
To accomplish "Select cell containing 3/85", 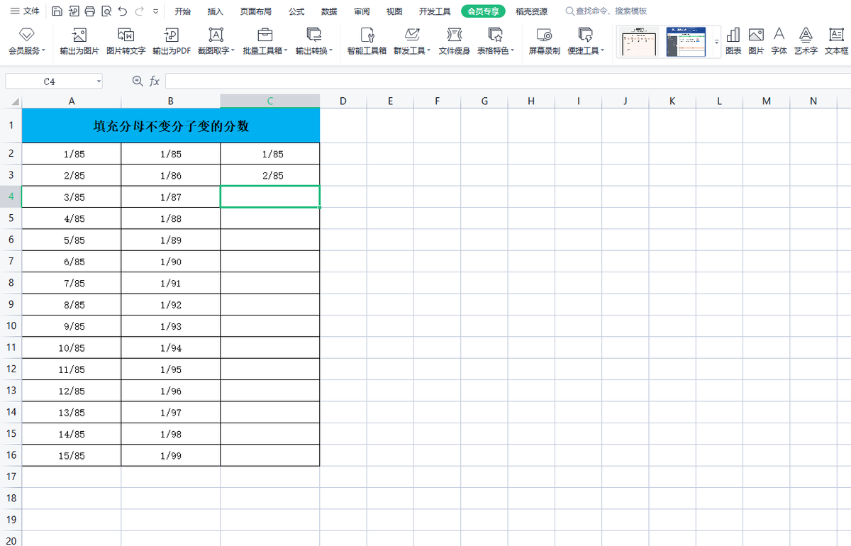I will click(x=72, y=196).
